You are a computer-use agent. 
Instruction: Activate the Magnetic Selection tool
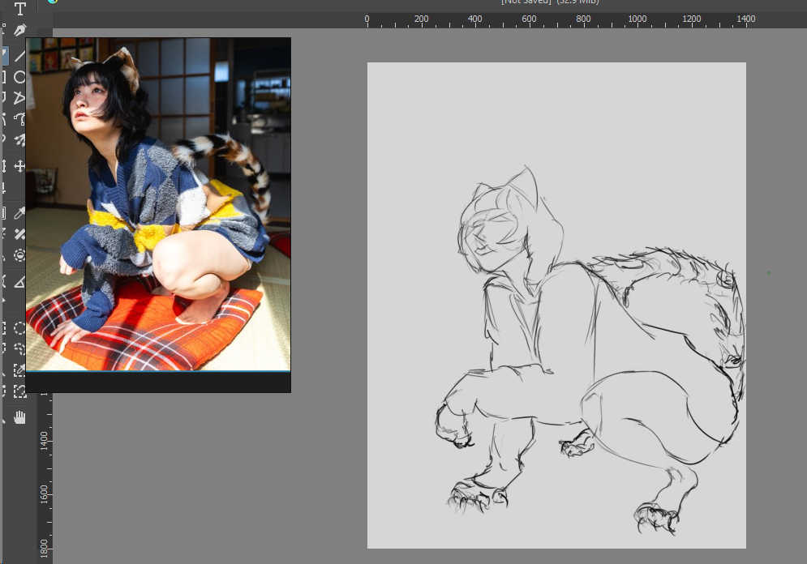19,391
